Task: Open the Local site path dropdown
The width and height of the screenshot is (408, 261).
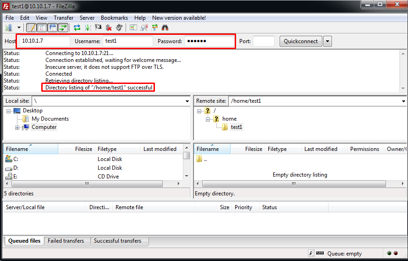Action: 187,101
